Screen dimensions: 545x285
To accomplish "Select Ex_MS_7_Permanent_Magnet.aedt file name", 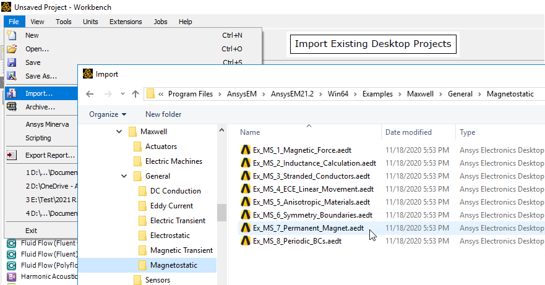I will click(x=308, y=228).
